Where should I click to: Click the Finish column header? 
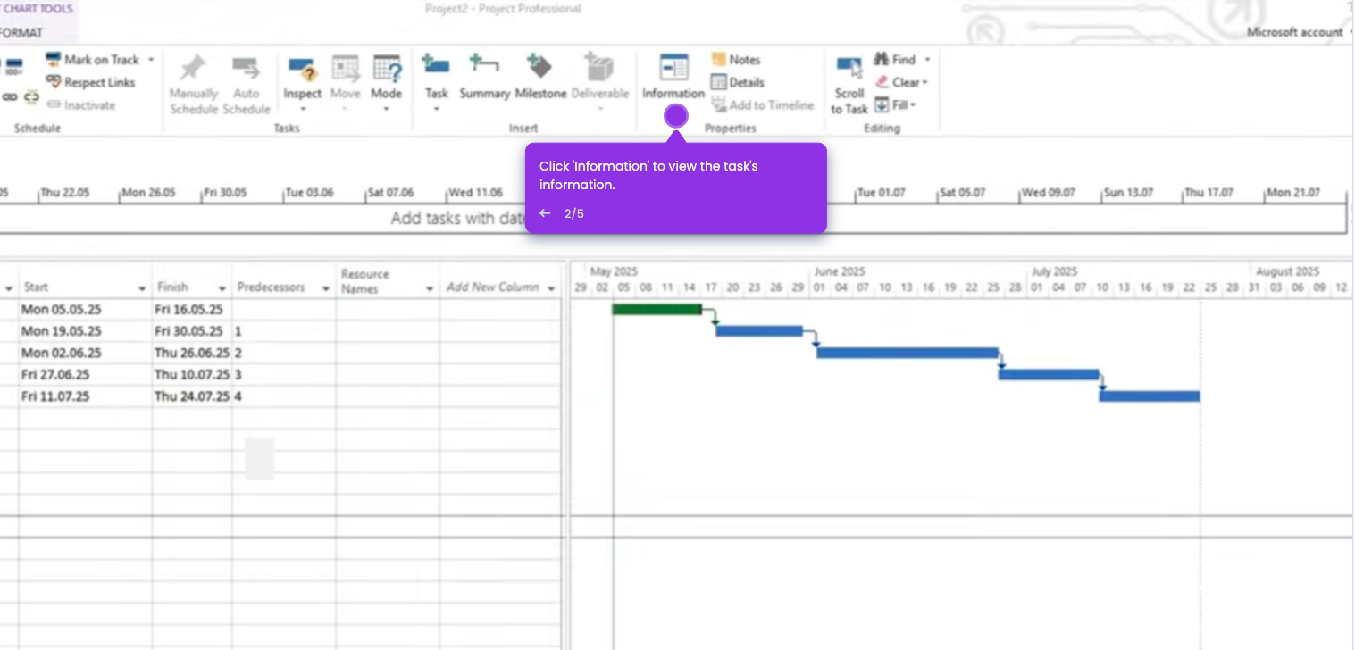pos(192,281)
